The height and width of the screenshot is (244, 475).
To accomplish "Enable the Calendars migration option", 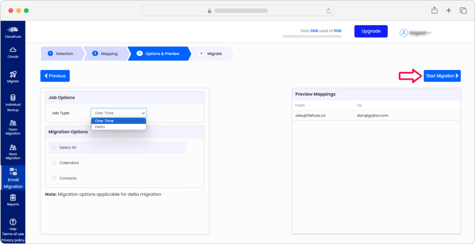I will click(x=54, y=163).
